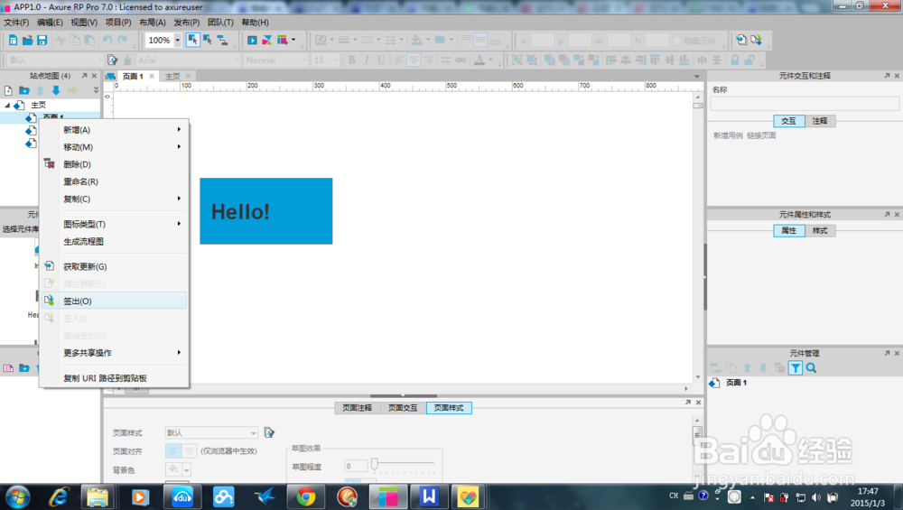This screenshot has width=903, height=510.
Task: Click the Get all changes team icon
Action: pos(741,40)
